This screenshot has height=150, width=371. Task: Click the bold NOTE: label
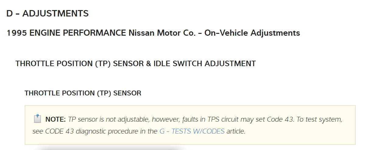tap(55, 120)
